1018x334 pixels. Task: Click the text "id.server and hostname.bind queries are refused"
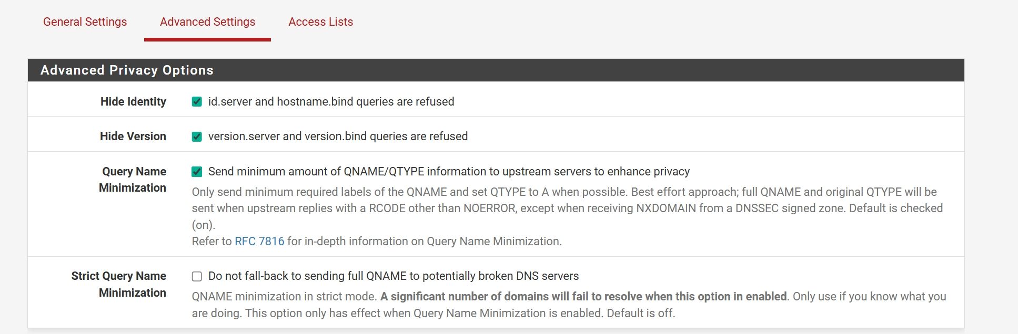tap(331, 102)
